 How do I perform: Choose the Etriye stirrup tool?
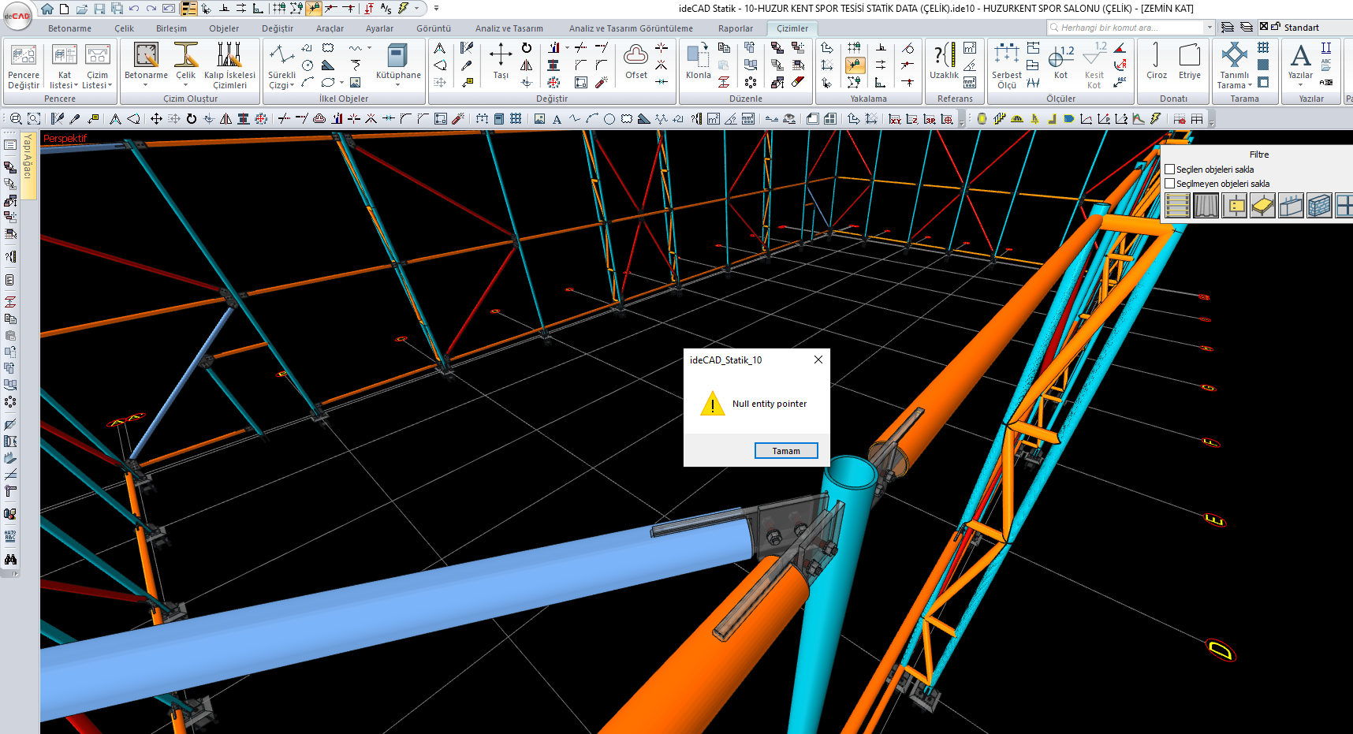1190,61
